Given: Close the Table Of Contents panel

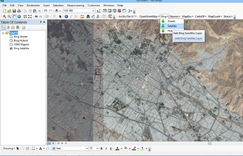Looking at the screenshot, I should (44, 22).
